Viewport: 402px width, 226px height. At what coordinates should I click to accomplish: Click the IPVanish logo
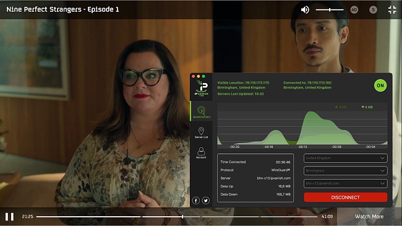tap(202, 88)
